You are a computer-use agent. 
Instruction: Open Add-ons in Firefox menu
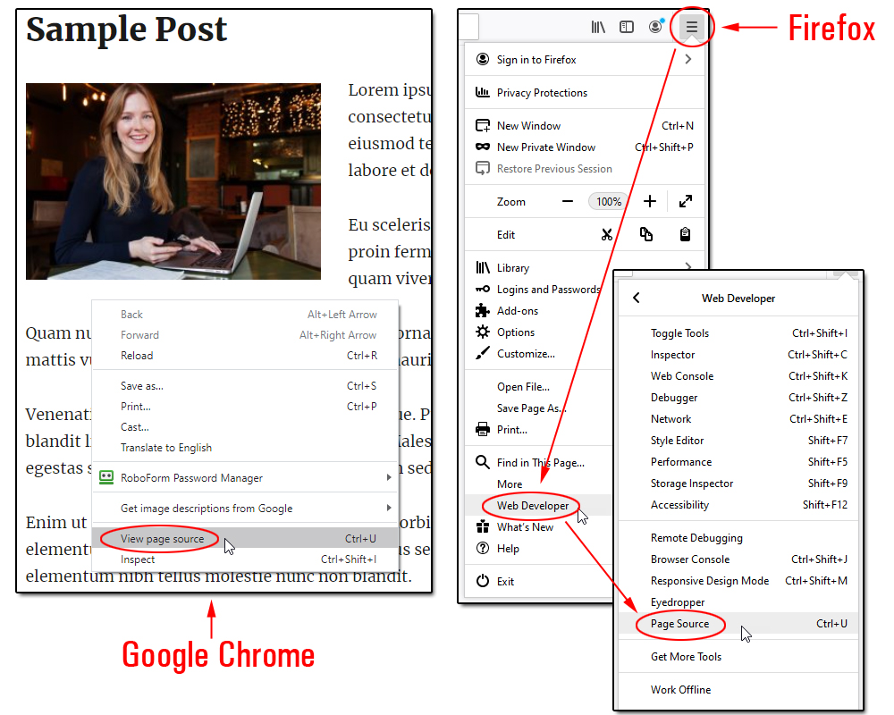pos(539,311)
